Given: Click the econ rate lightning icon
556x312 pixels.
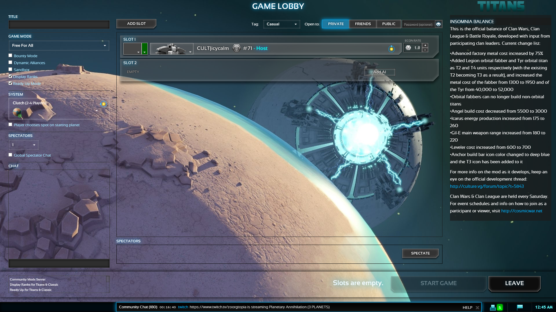Looking at the screenshot, I should 408,48.
